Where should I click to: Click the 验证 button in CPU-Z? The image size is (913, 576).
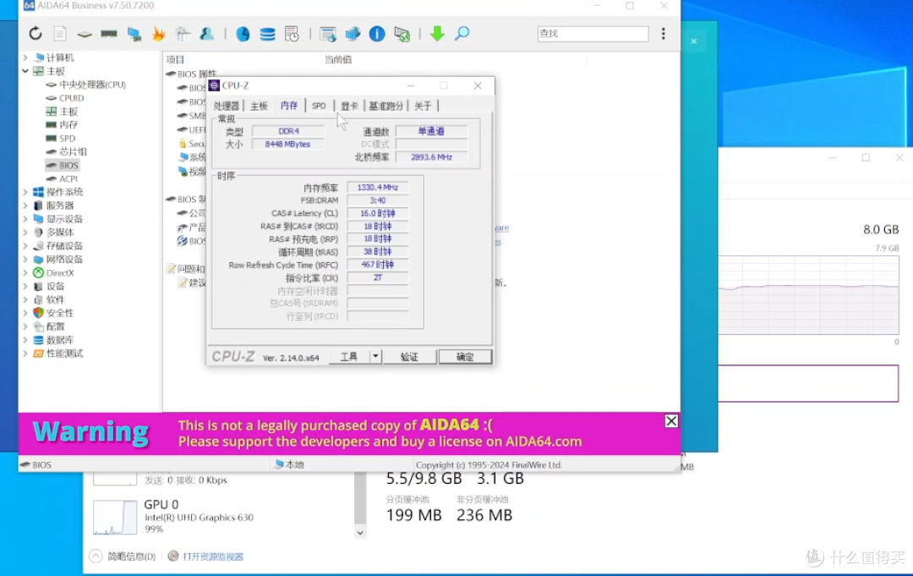(409, 356)
